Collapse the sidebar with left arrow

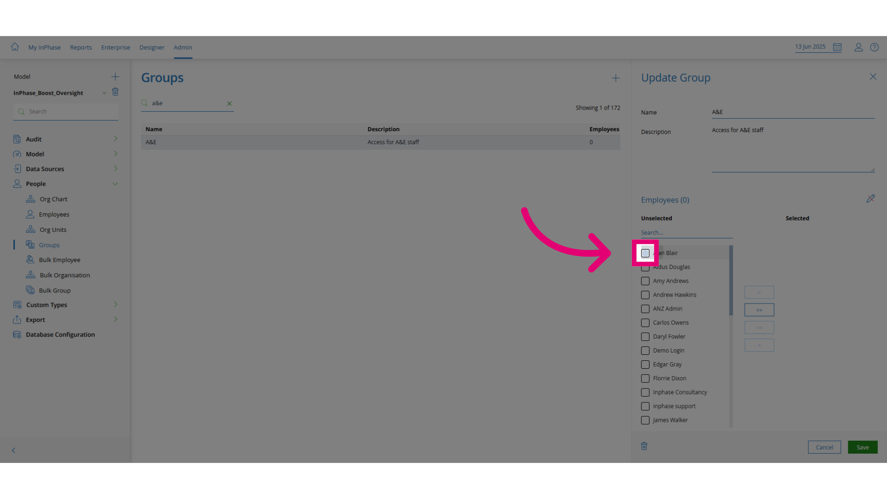[x=13, y=450]
